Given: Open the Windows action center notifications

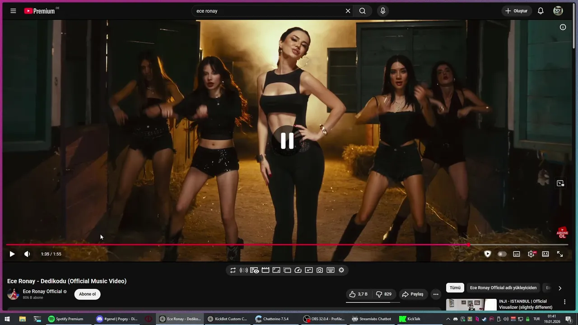Looking at the screenshot, I should pos(569,319).
